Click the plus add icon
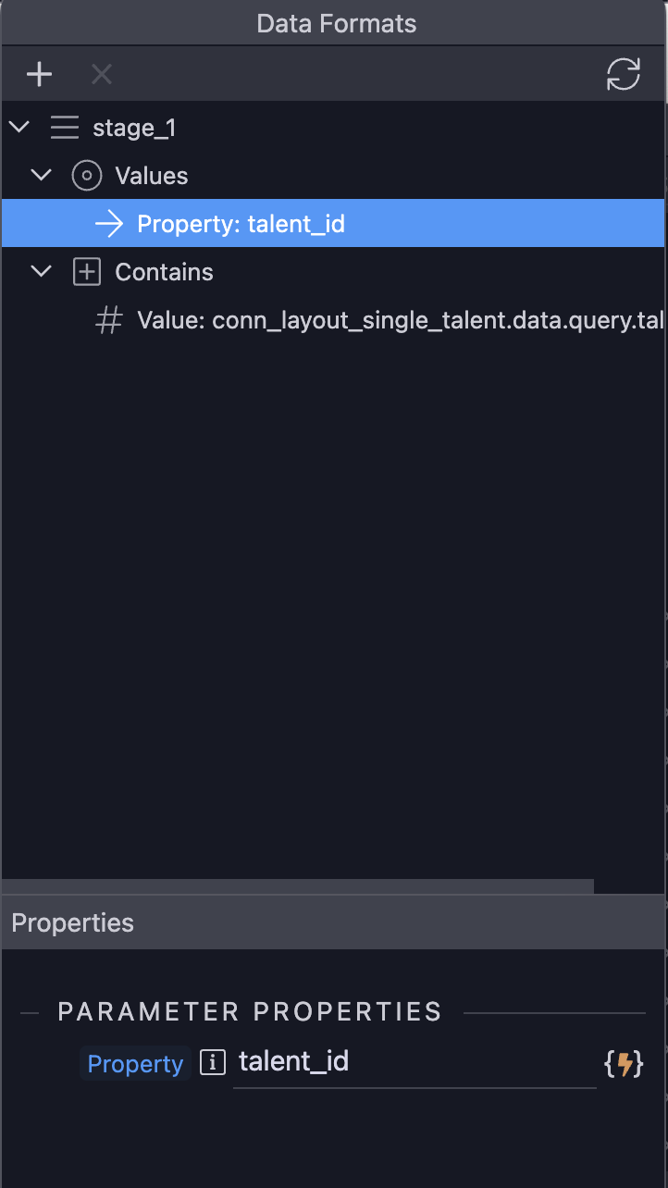This screenshot has width=668, height=1188. (39, 75)
